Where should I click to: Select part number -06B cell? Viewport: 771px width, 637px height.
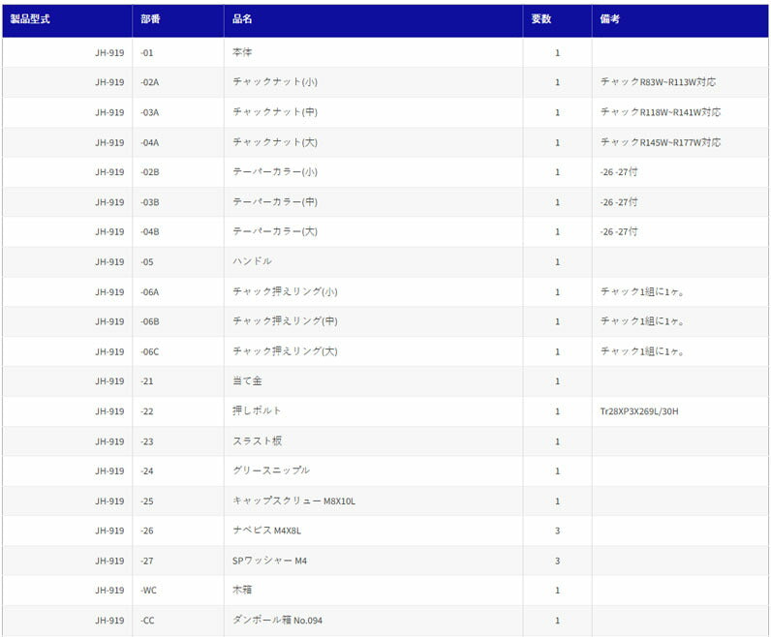[x=178, y=321]
